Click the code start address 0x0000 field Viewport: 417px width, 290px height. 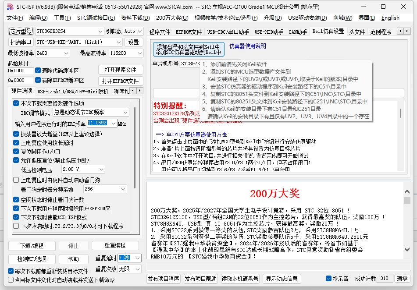click(21, 71)
